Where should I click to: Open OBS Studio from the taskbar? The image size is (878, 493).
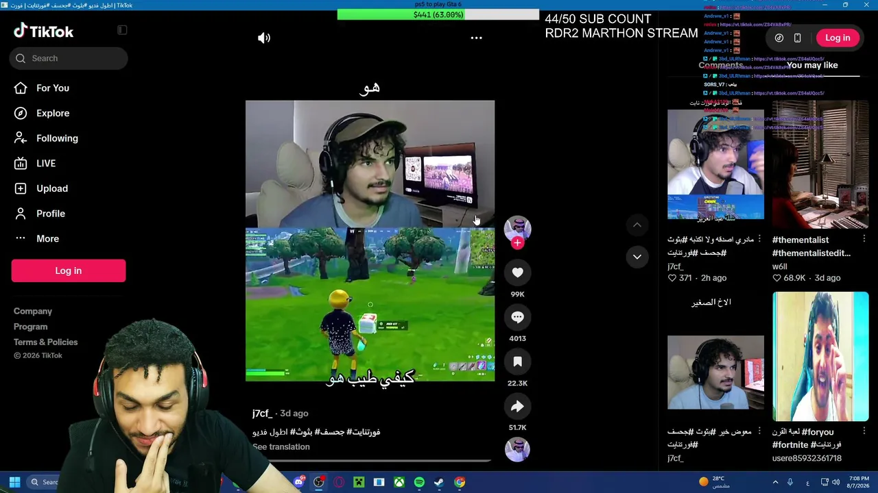pyautogui.click(x=318, y=482)
